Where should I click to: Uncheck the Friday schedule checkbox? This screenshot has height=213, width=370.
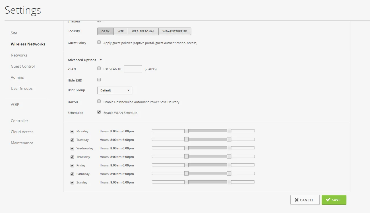(72, 166)
